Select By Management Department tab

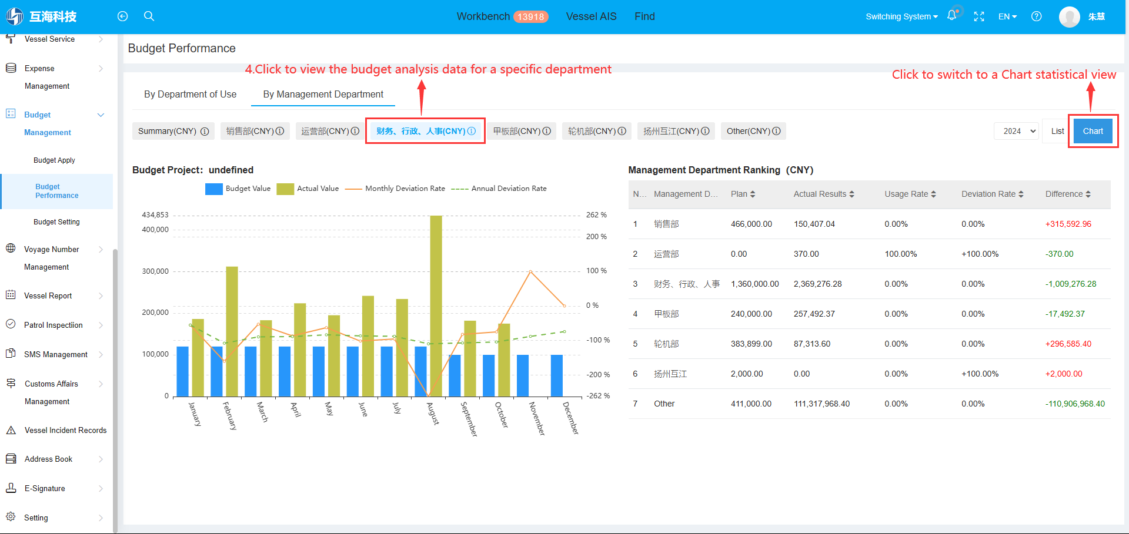323,94
